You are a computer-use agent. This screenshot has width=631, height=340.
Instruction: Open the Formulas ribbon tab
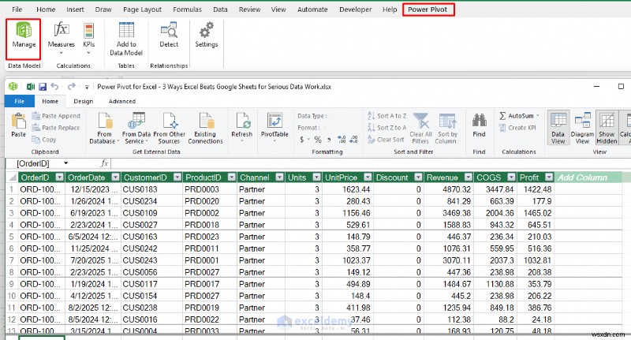tap(187, 9)
